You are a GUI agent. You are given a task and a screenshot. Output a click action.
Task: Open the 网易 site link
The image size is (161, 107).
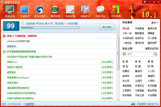click(x=151, y=66)
